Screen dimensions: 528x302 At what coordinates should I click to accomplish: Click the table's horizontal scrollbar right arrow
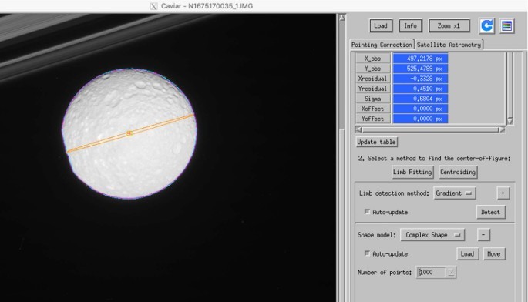[502, 129]
